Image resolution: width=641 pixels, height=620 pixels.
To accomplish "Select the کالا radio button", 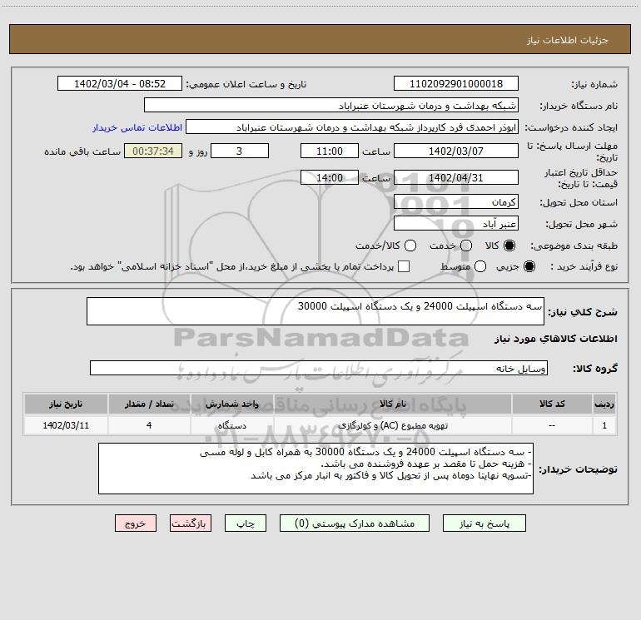I will click(509, 246).
